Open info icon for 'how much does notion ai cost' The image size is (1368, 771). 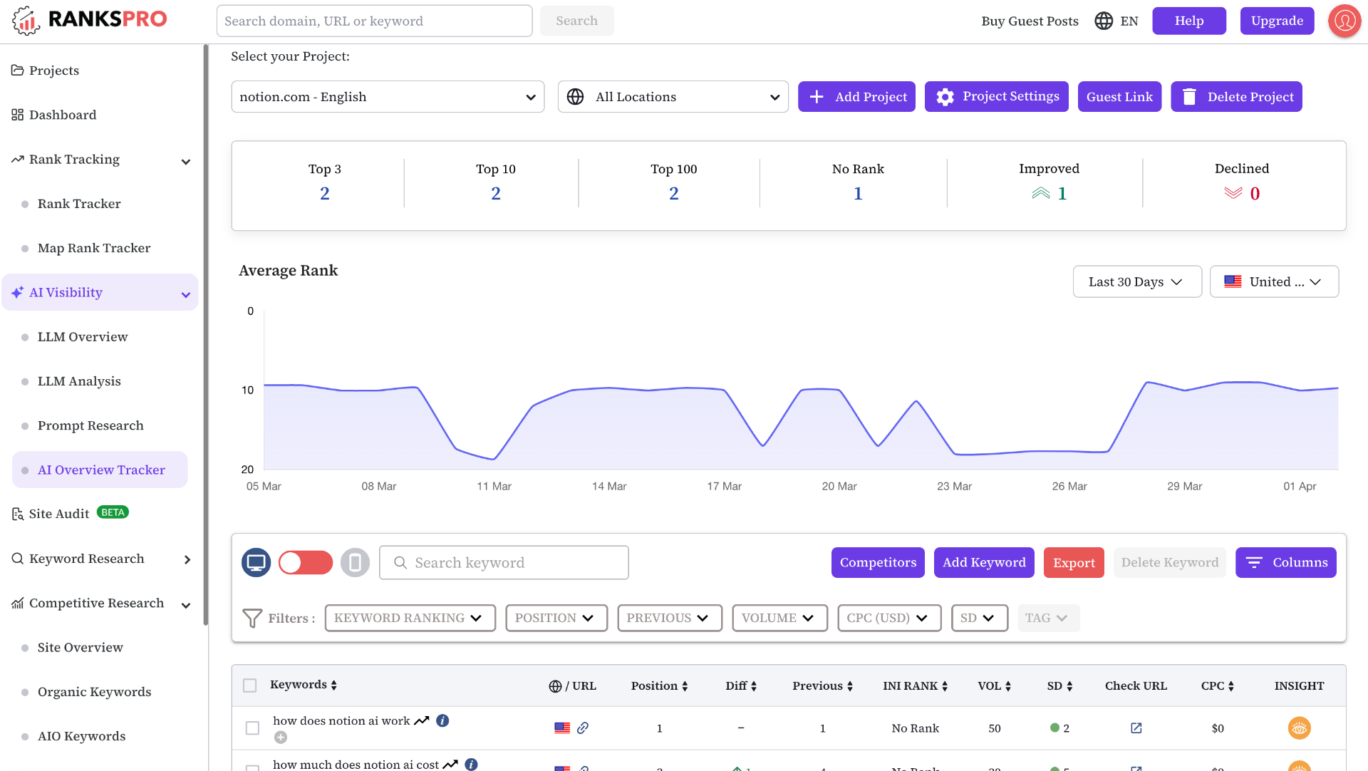(x=471, y=765)
